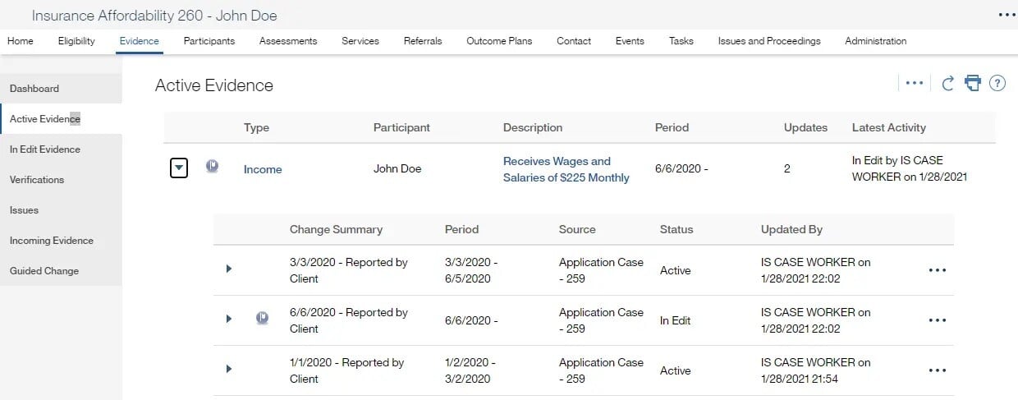The height and width of the screenshot is (400, 1018).
Task: Open Incoming Evidence in the sidebar
Action: tap(61, 241)
